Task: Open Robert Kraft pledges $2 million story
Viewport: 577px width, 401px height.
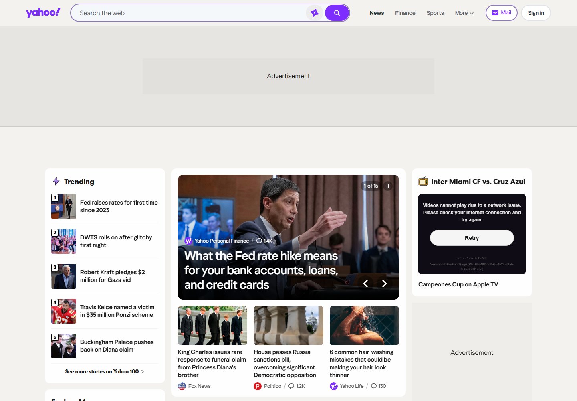Action: (113, 276)
